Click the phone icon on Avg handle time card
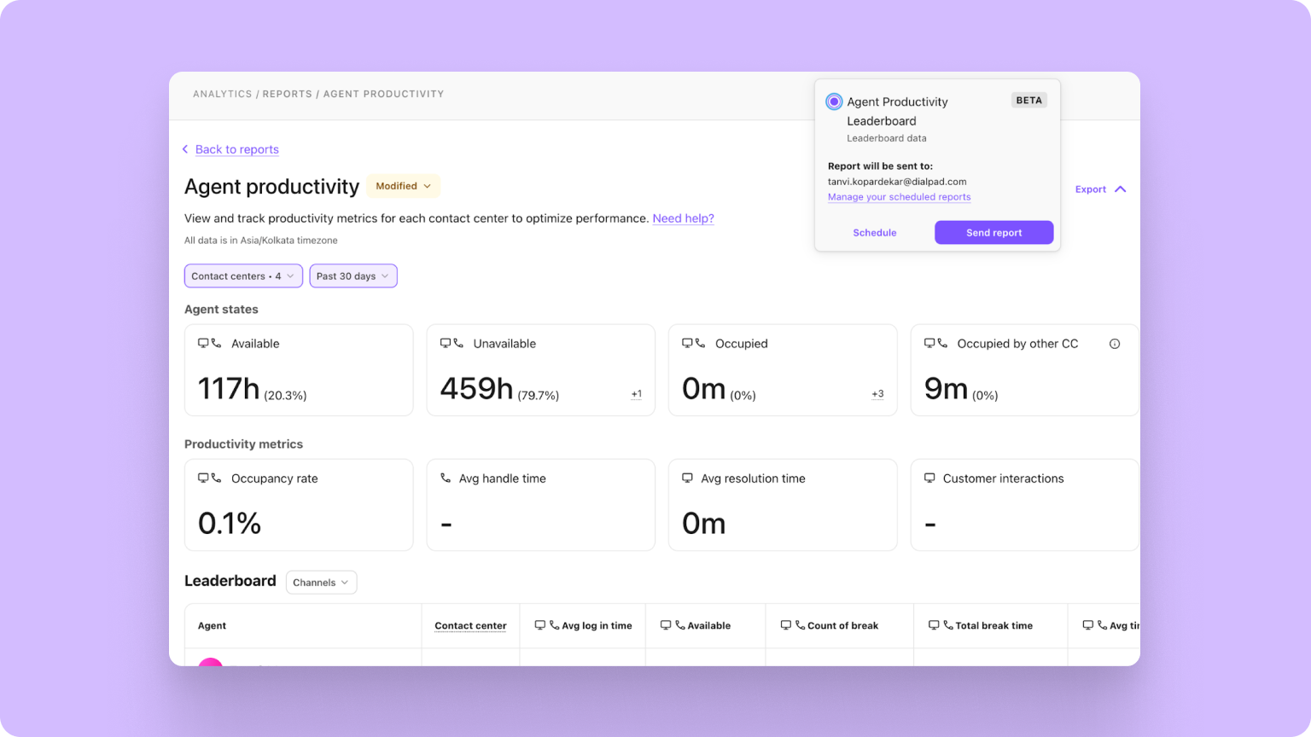The image size is (1311, 737). point(446,479)
